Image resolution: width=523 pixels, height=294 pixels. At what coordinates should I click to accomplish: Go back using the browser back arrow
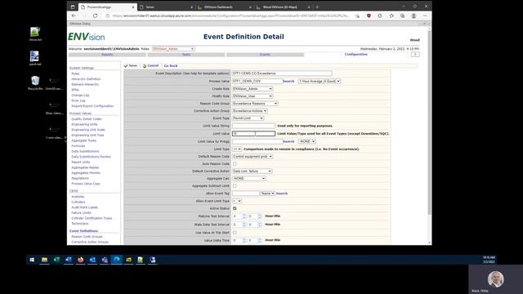[x=74, y=16]
